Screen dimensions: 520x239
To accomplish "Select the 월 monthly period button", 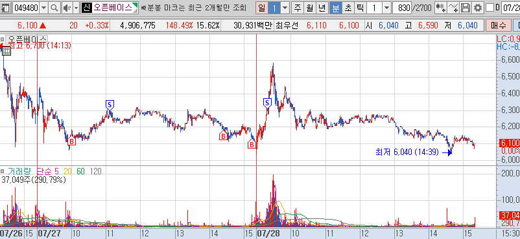I will (309, 8).
